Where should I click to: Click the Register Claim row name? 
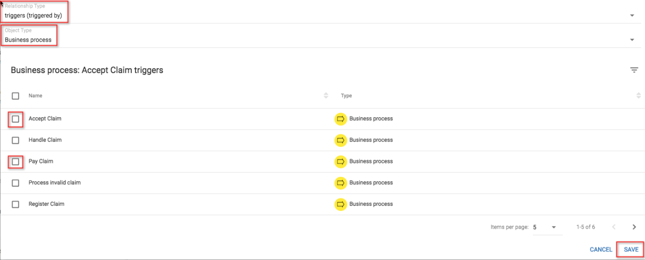(46, 204)
